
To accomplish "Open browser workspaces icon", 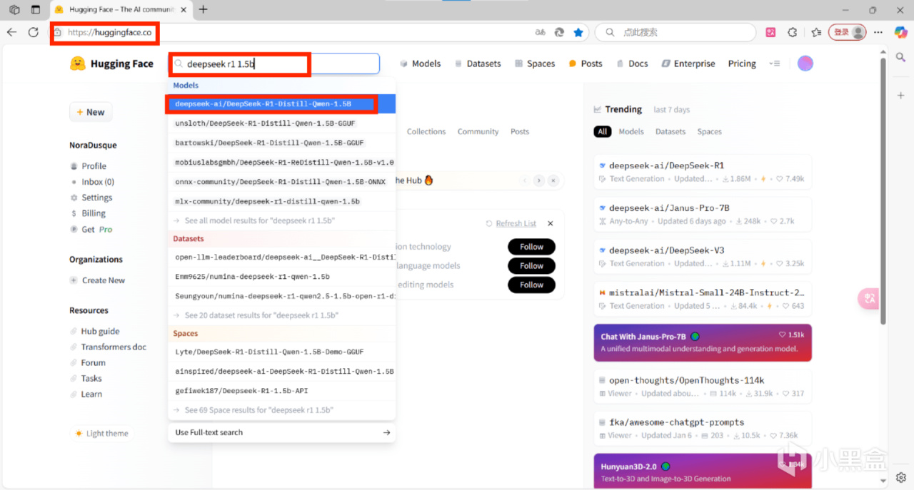I will click(x=14, y=9).
